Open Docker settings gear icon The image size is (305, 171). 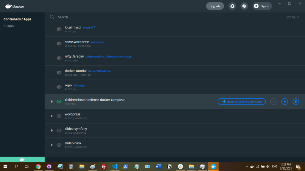tap(232, 6)
